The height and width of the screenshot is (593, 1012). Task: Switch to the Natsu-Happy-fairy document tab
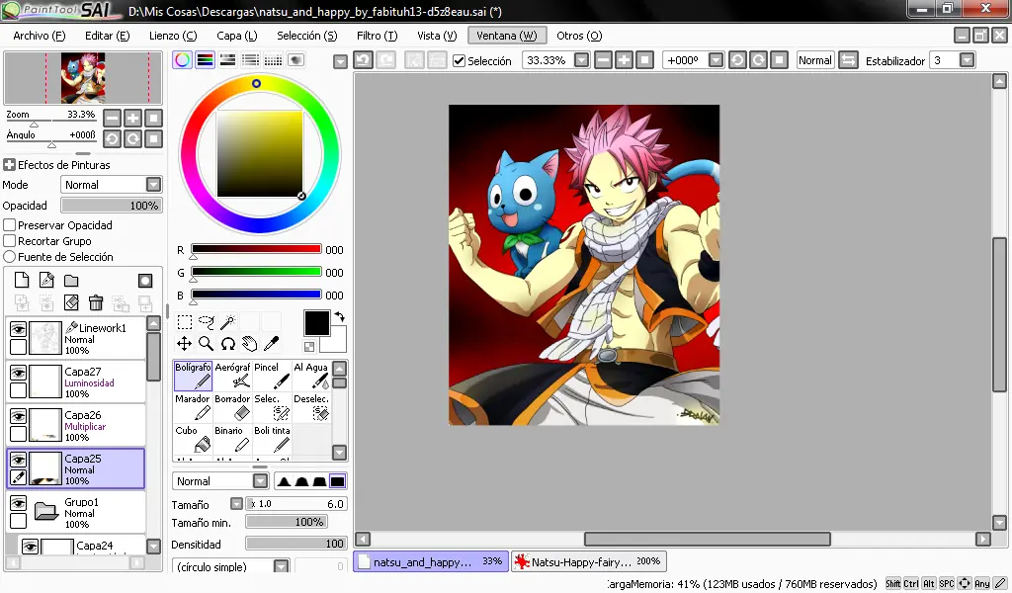[x=588, y=561]
